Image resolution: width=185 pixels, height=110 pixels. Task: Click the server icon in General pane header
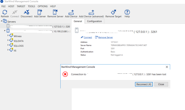click(77, 30)
